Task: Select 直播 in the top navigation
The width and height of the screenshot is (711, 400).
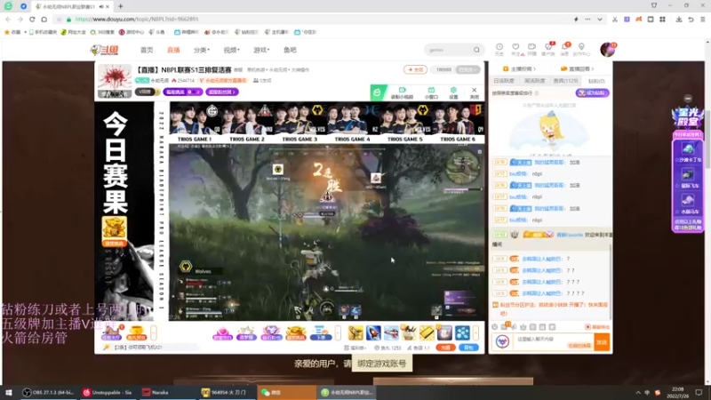Action: 173,50
